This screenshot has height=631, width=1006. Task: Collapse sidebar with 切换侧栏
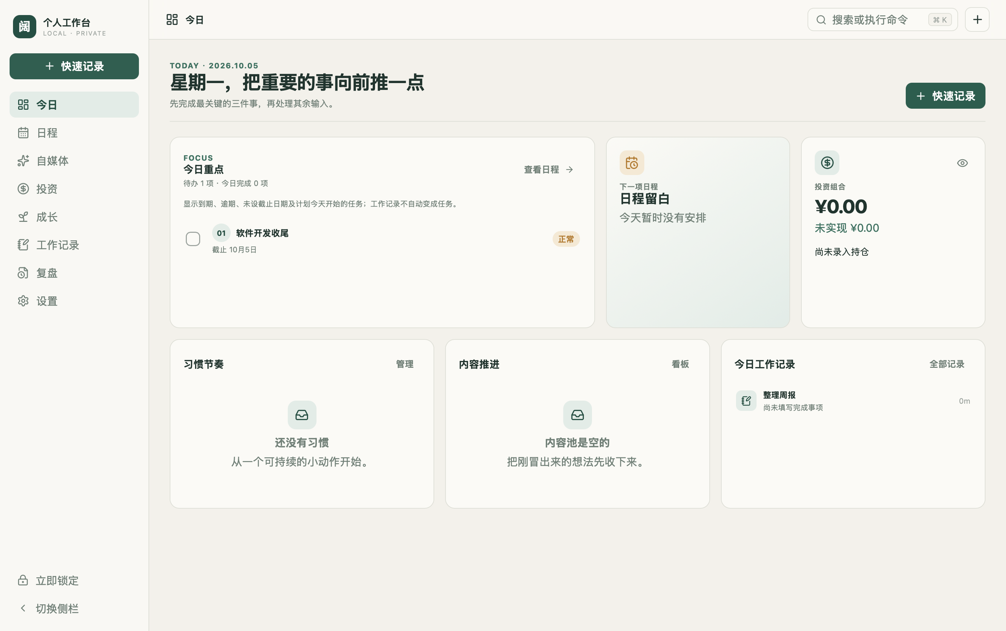point(74,608)
